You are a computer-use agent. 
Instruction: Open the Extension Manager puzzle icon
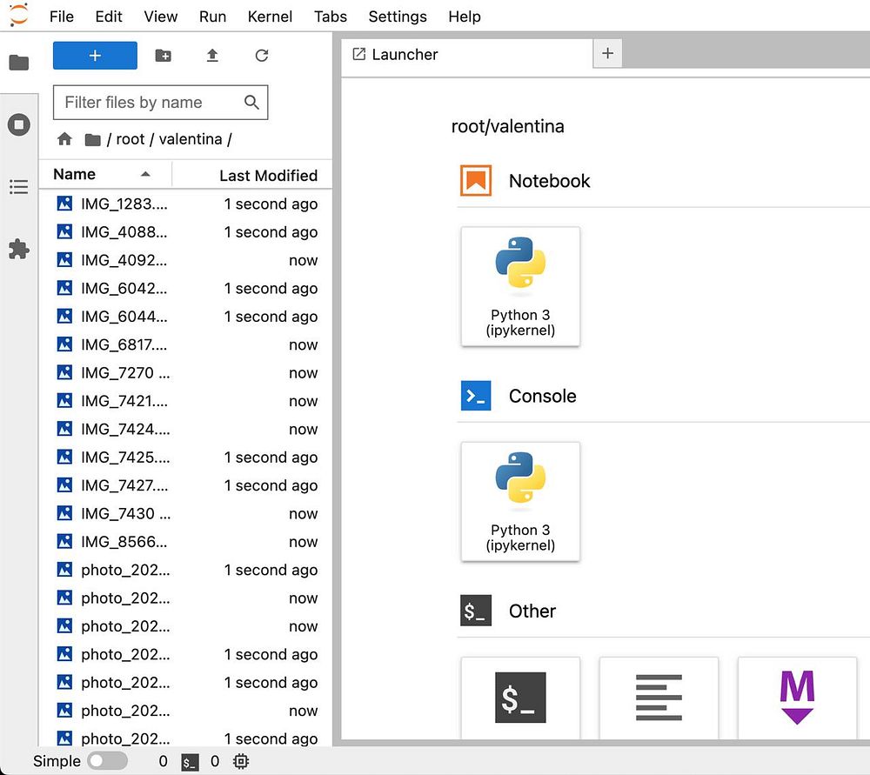coord(19,249)
